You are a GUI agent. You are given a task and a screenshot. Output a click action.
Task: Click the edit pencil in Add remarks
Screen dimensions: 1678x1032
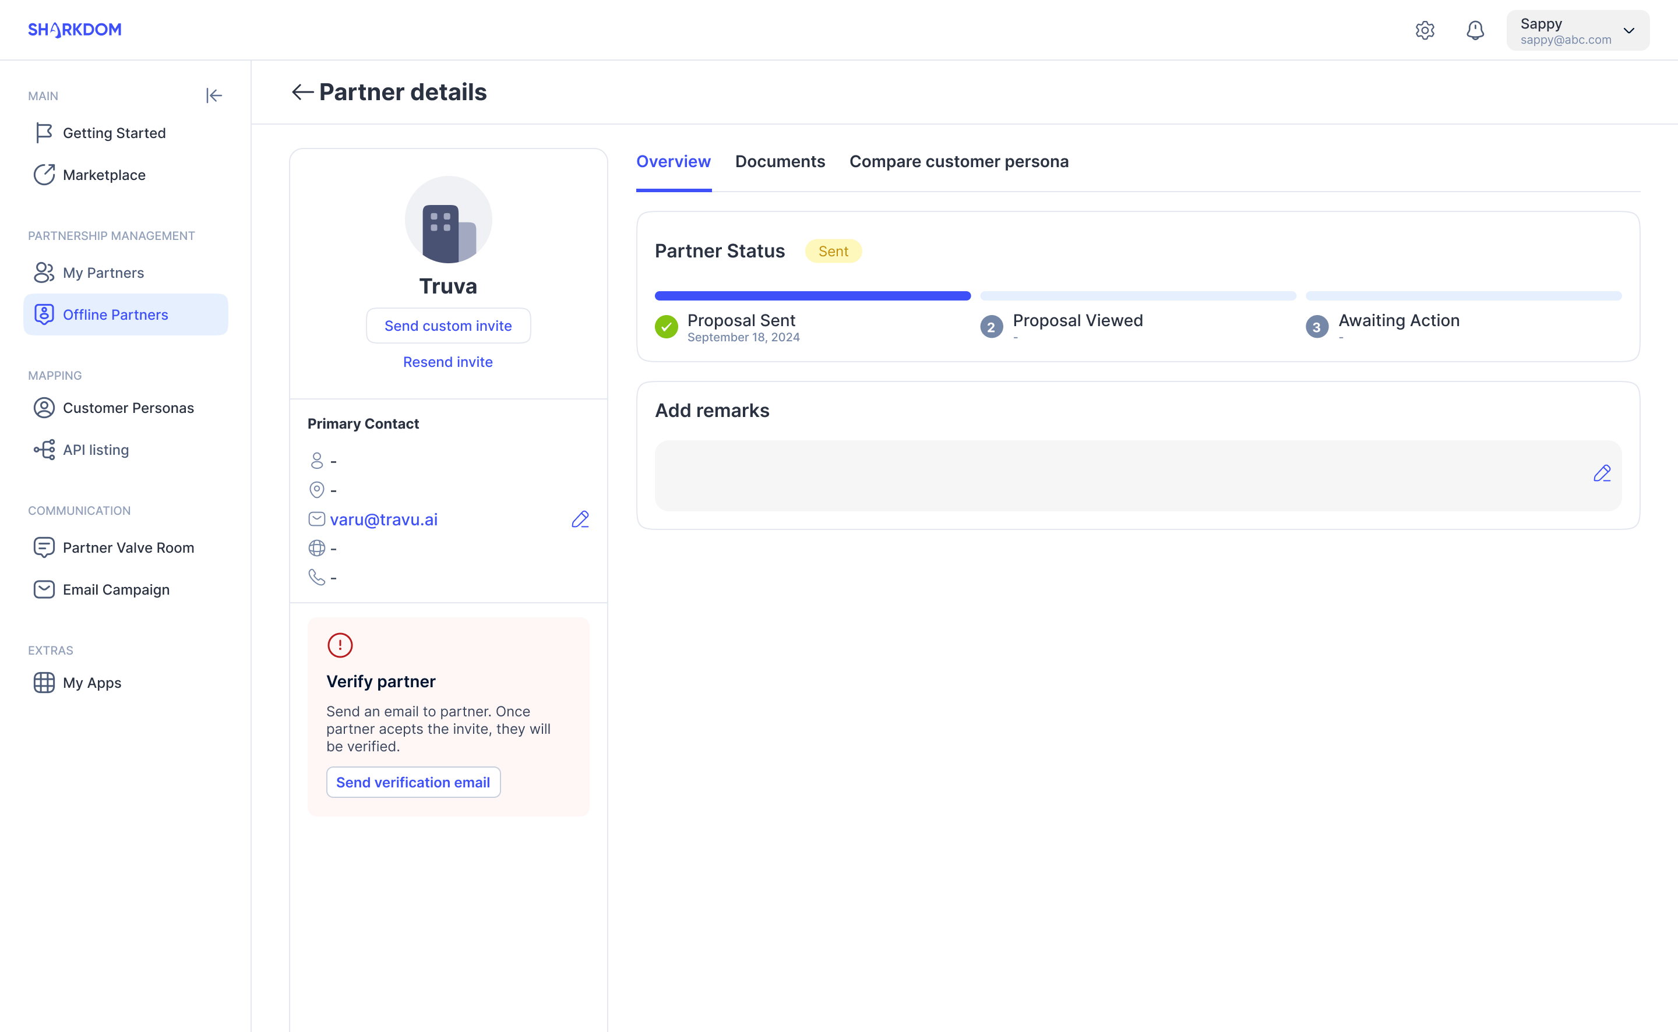(x=1602, y=473)
